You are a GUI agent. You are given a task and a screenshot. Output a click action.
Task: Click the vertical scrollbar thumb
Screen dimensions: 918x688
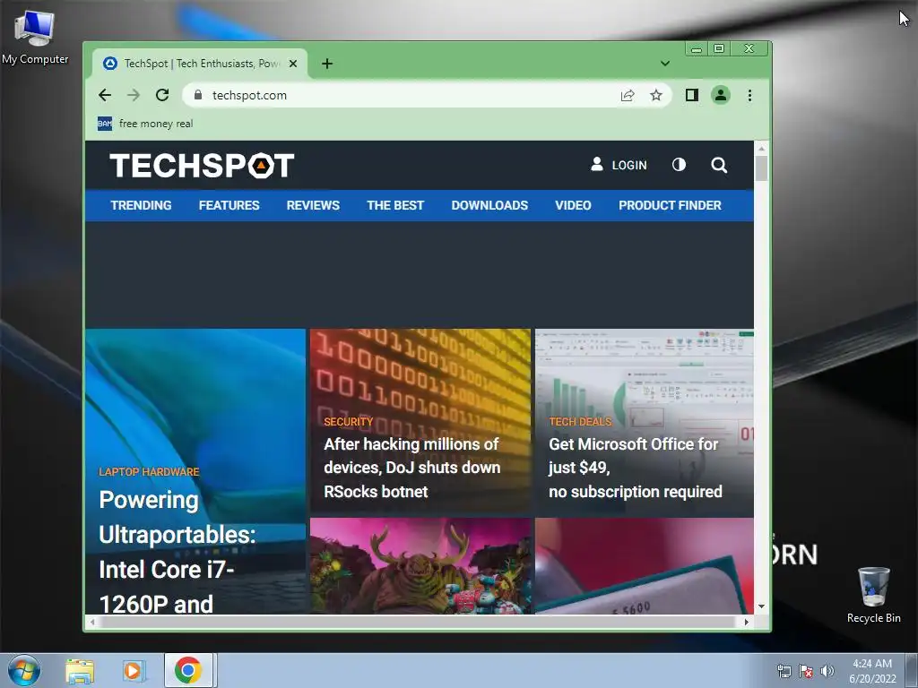coord(761,168)
